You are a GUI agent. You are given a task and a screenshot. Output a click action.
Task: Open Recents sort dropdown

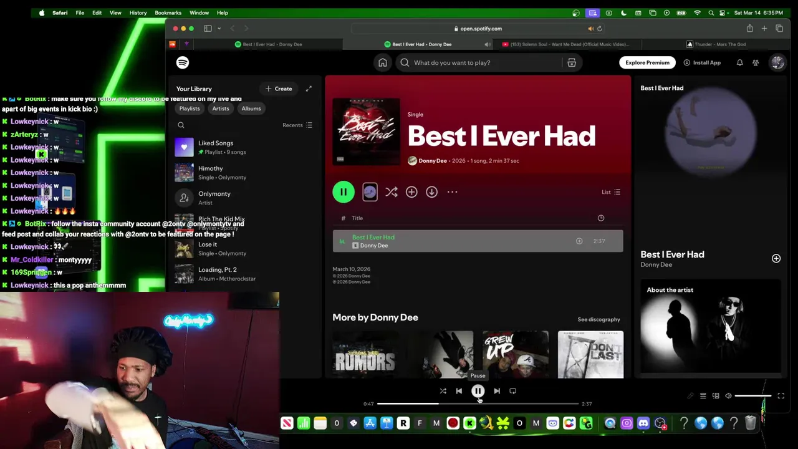click(x=297, y=125)
